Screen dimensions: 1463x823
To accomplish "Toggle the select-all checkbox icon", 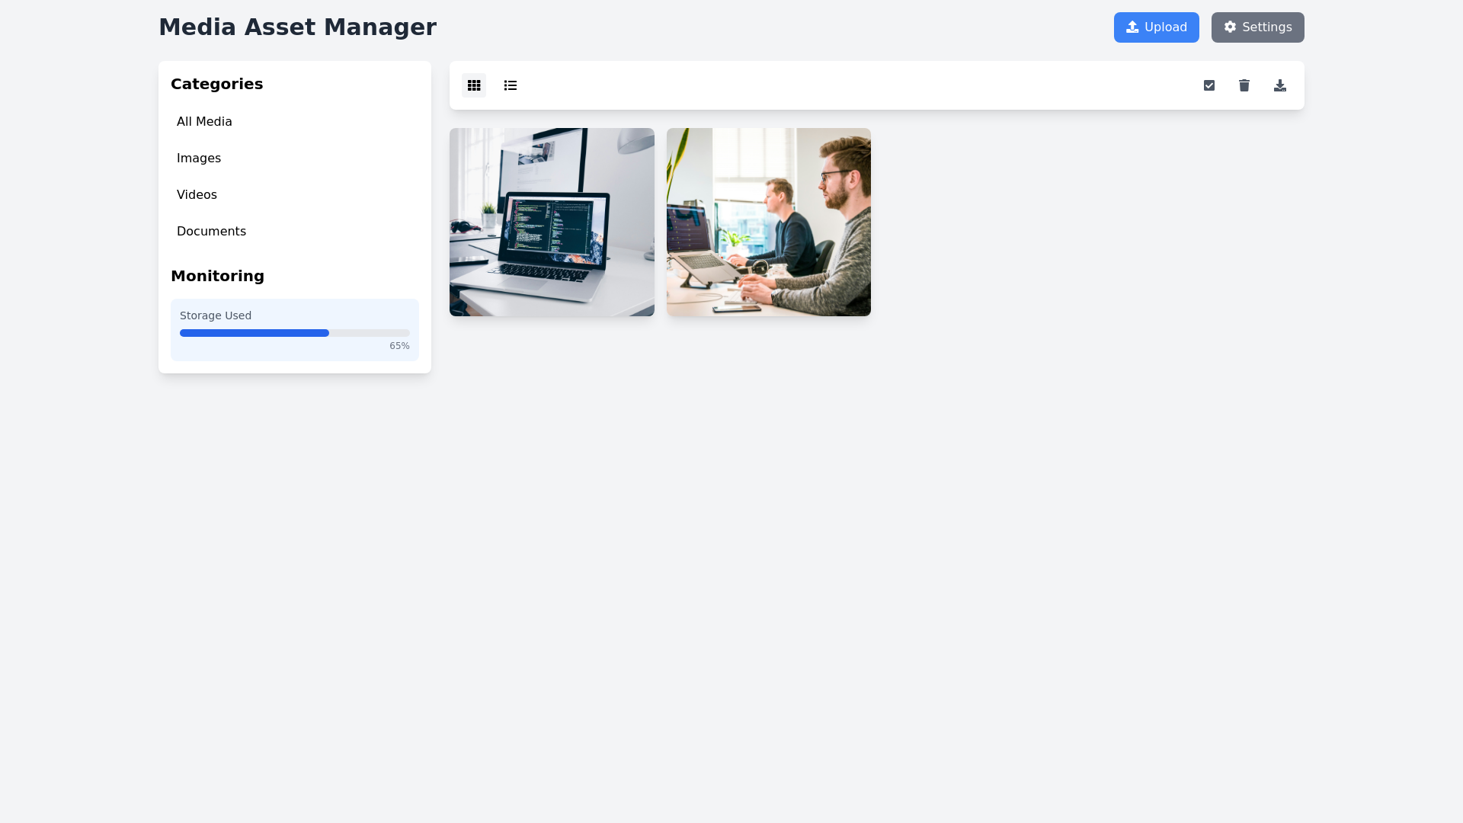I will (x=1209, y=85).
